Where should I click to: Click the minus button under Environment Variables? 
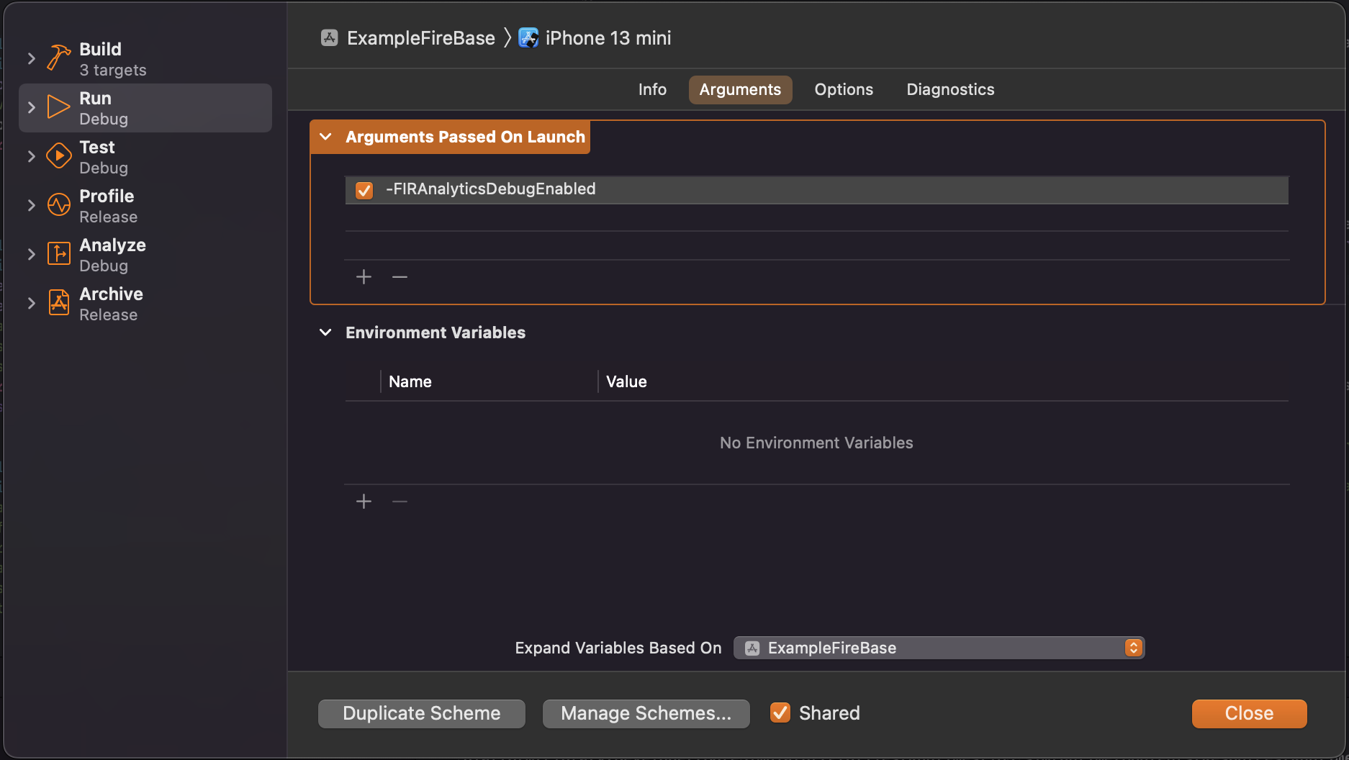[400, 502]
